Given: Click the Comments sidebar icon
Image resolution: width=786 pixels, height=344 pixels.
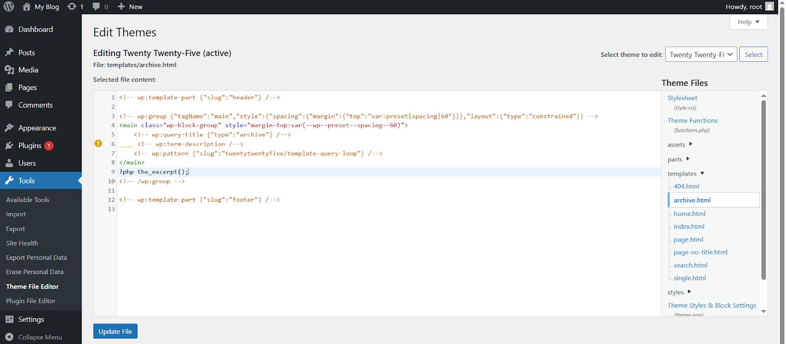Looking at the screenshot, I should [x=9, y=105].
